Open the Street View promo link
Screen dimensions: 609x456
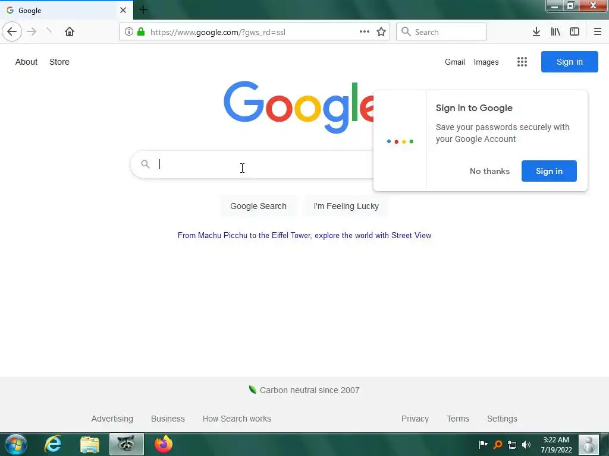304,235
